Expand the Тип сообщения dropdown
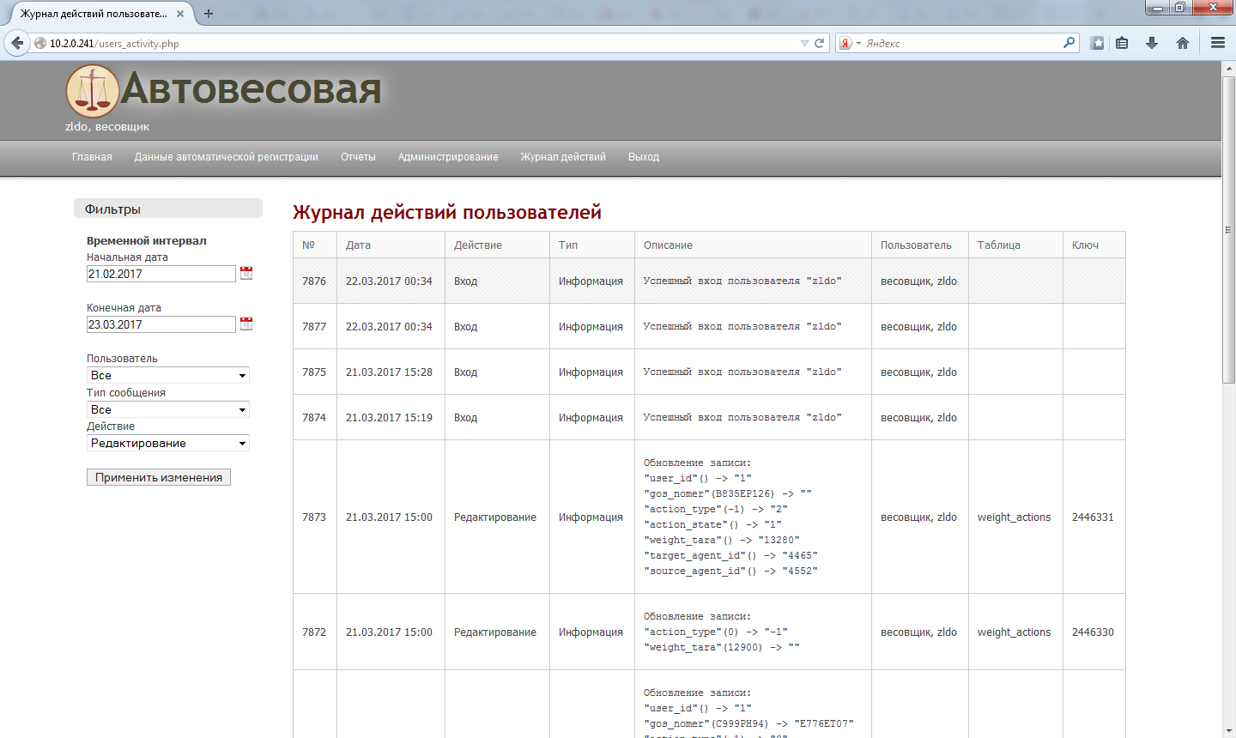Image resolution: width=1236 pixels, height=738 pixels. 168,409
